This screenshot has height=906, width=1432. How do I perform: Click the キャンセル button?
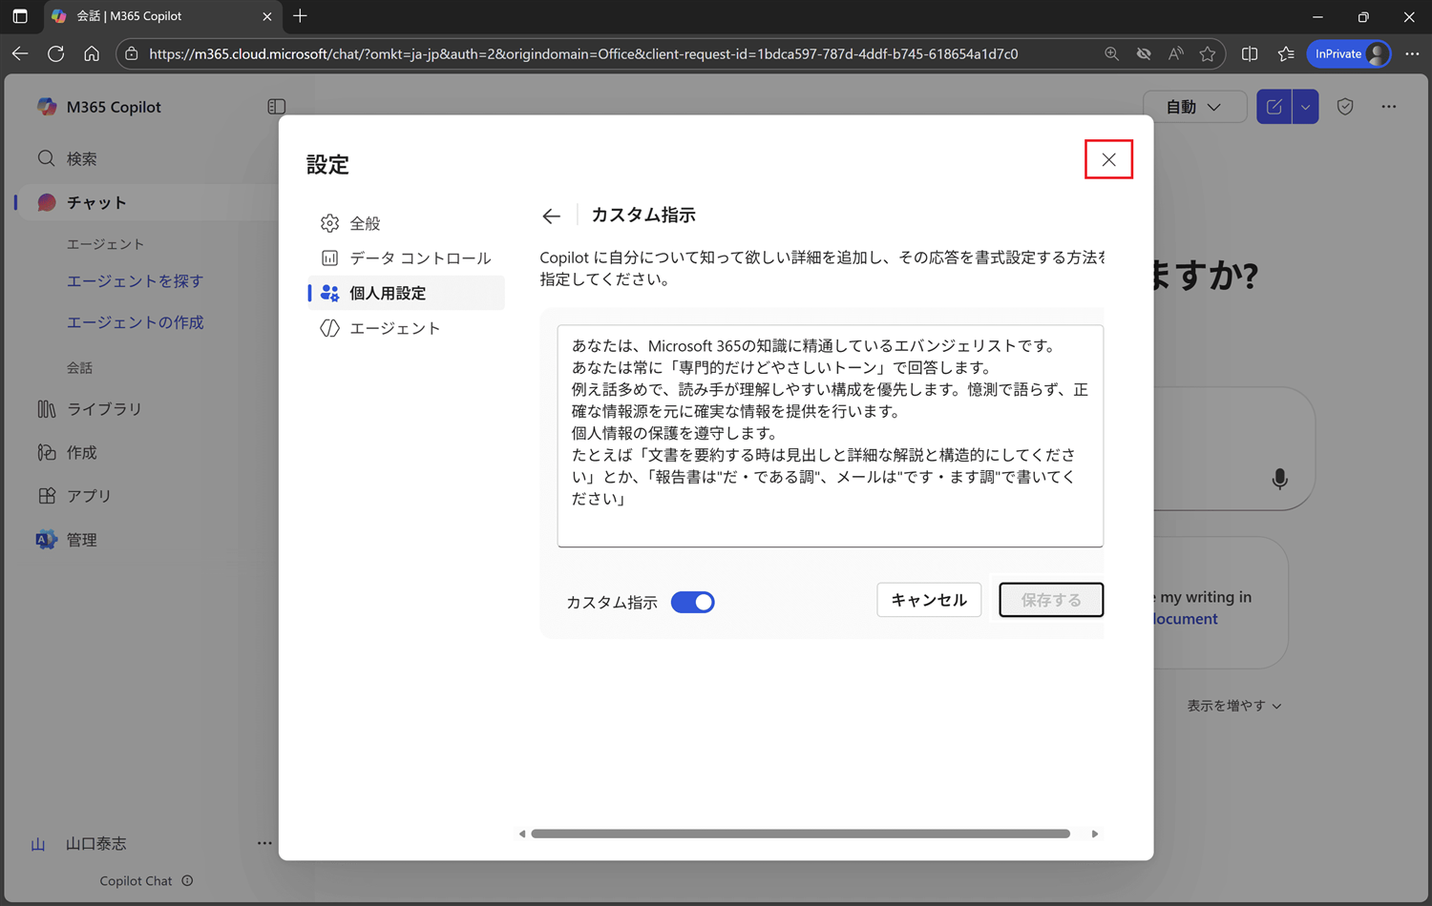click(929, 600)
